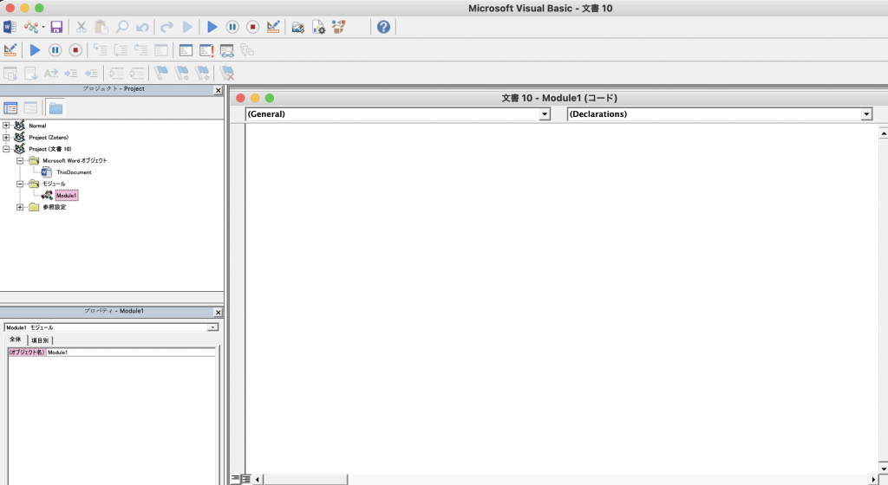Select ThisDocument in the project tree

[74, 172]
